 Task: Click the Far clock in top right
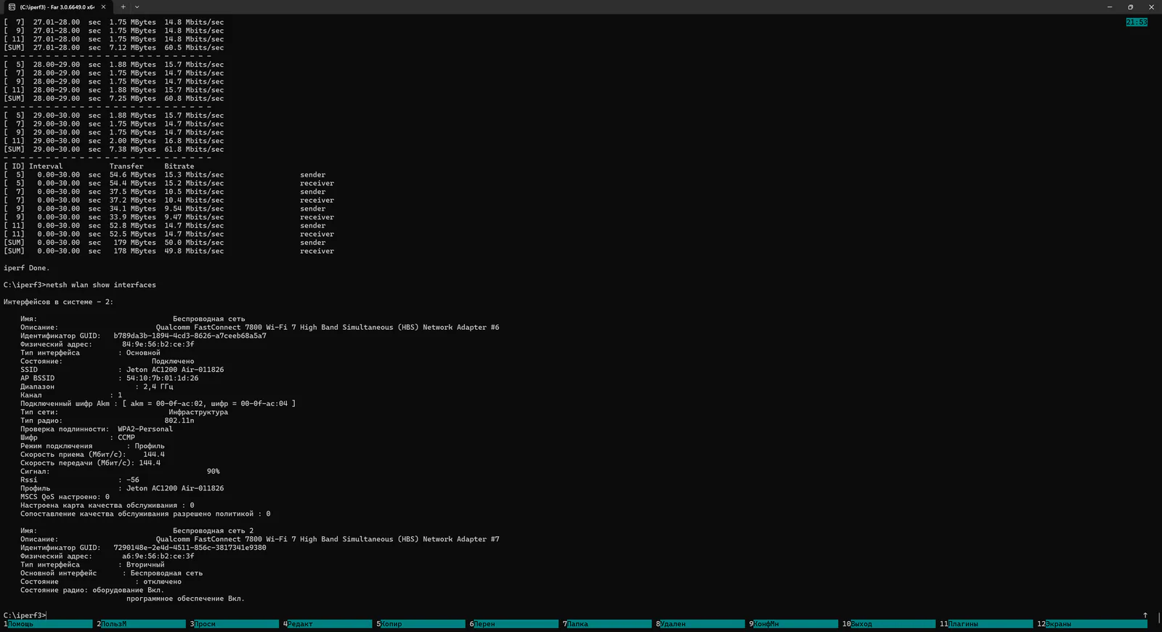[x=1137, y=23]
